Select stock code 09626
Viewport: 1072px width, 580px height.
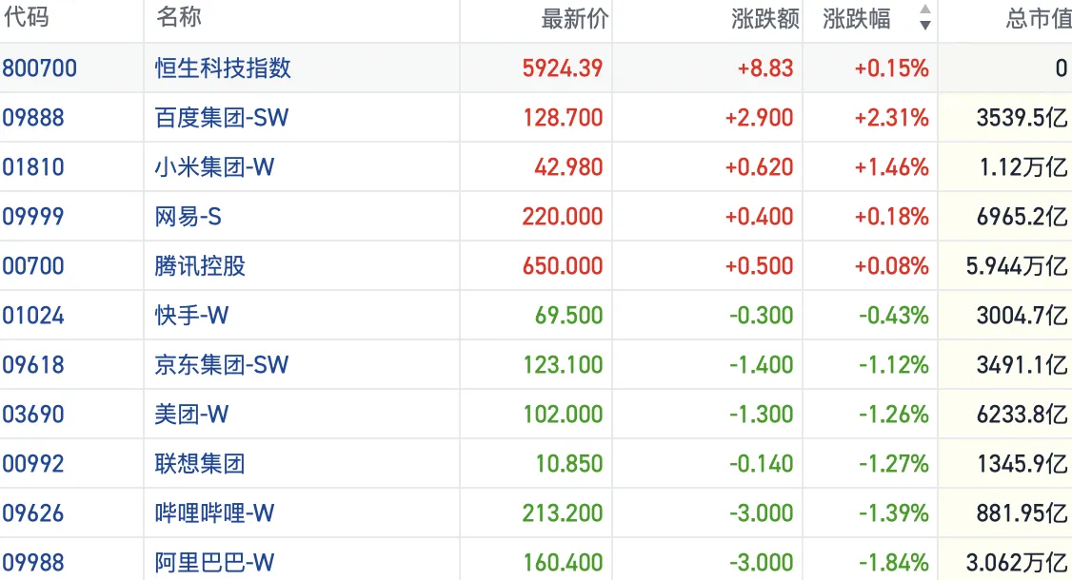(32, 513)
